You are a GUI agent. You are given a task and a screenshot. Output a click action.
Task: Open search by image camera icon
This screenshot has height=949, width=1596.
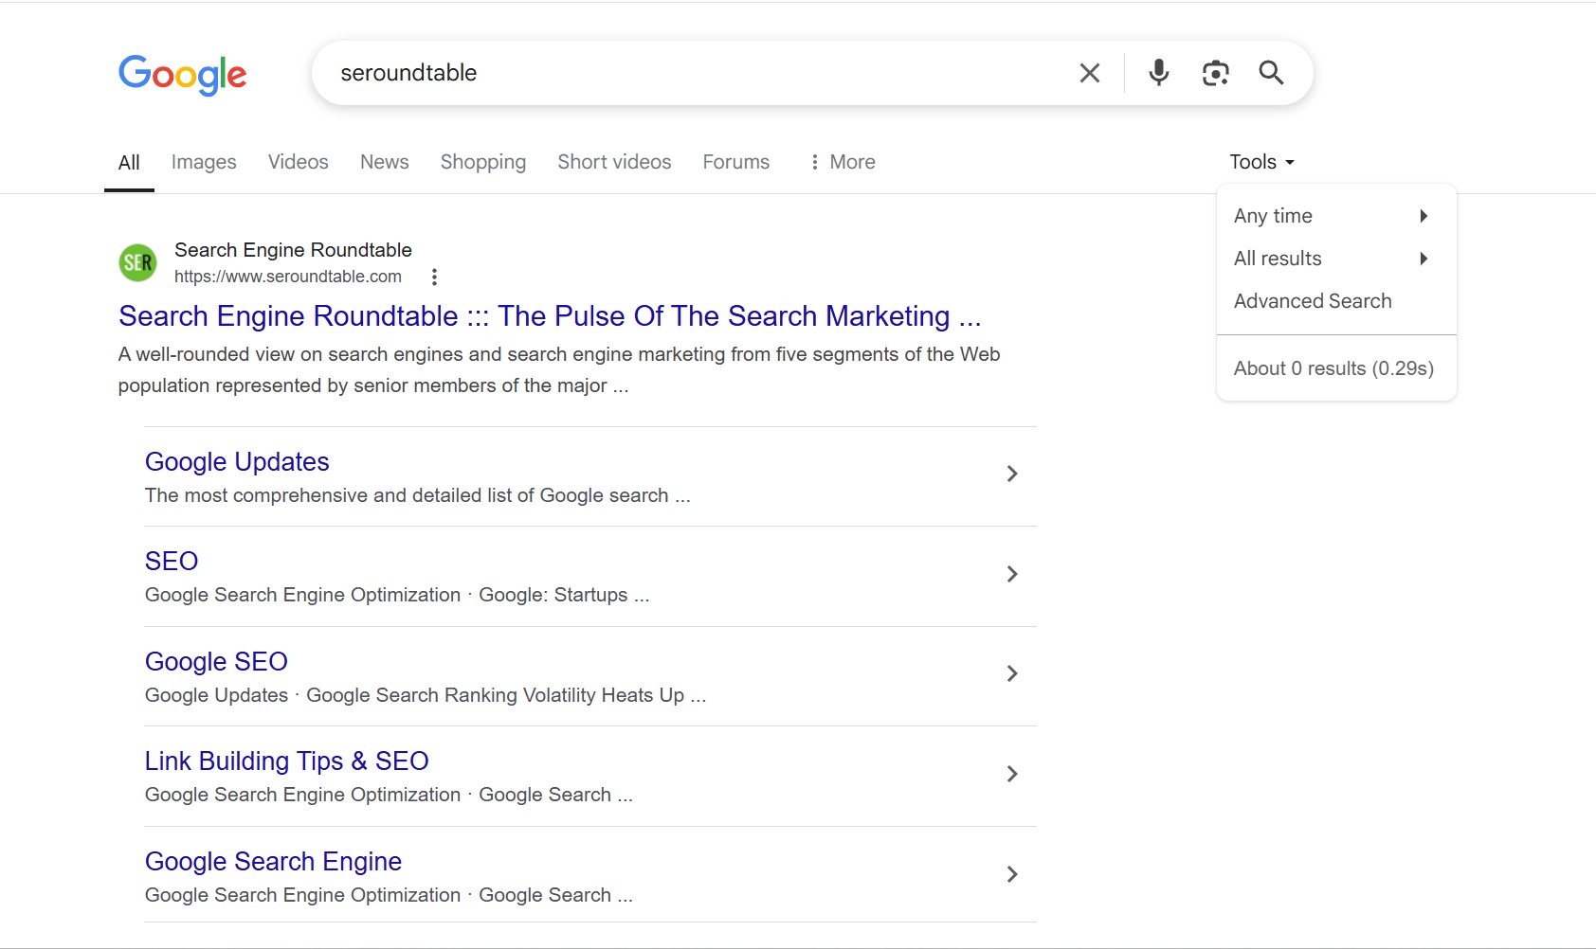click(x=1215, y=73)
